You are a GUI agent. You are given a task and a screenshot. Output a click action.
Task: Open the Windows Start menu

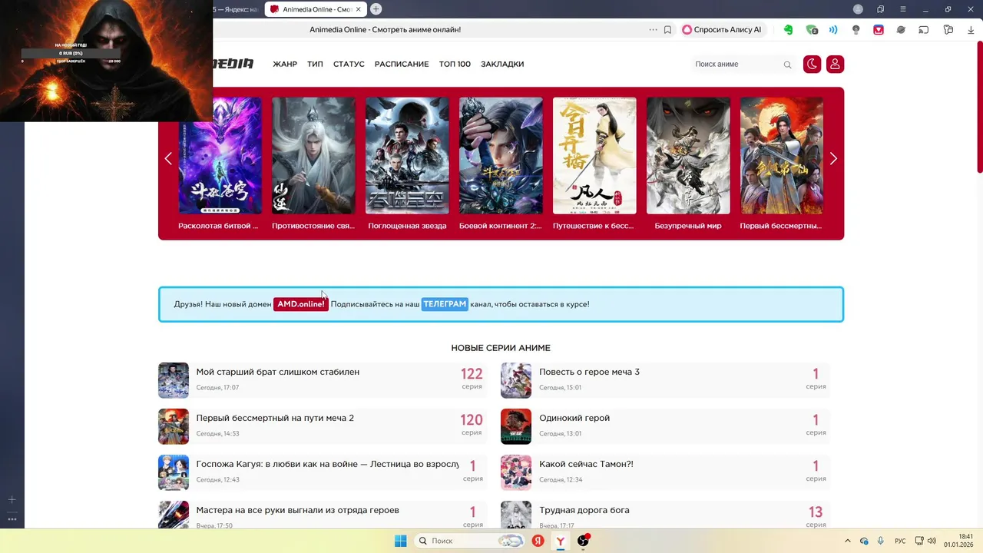tap(400, 541)
